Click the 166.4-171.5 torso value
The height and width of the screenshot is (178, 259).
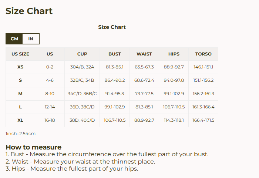pos(203,121)
